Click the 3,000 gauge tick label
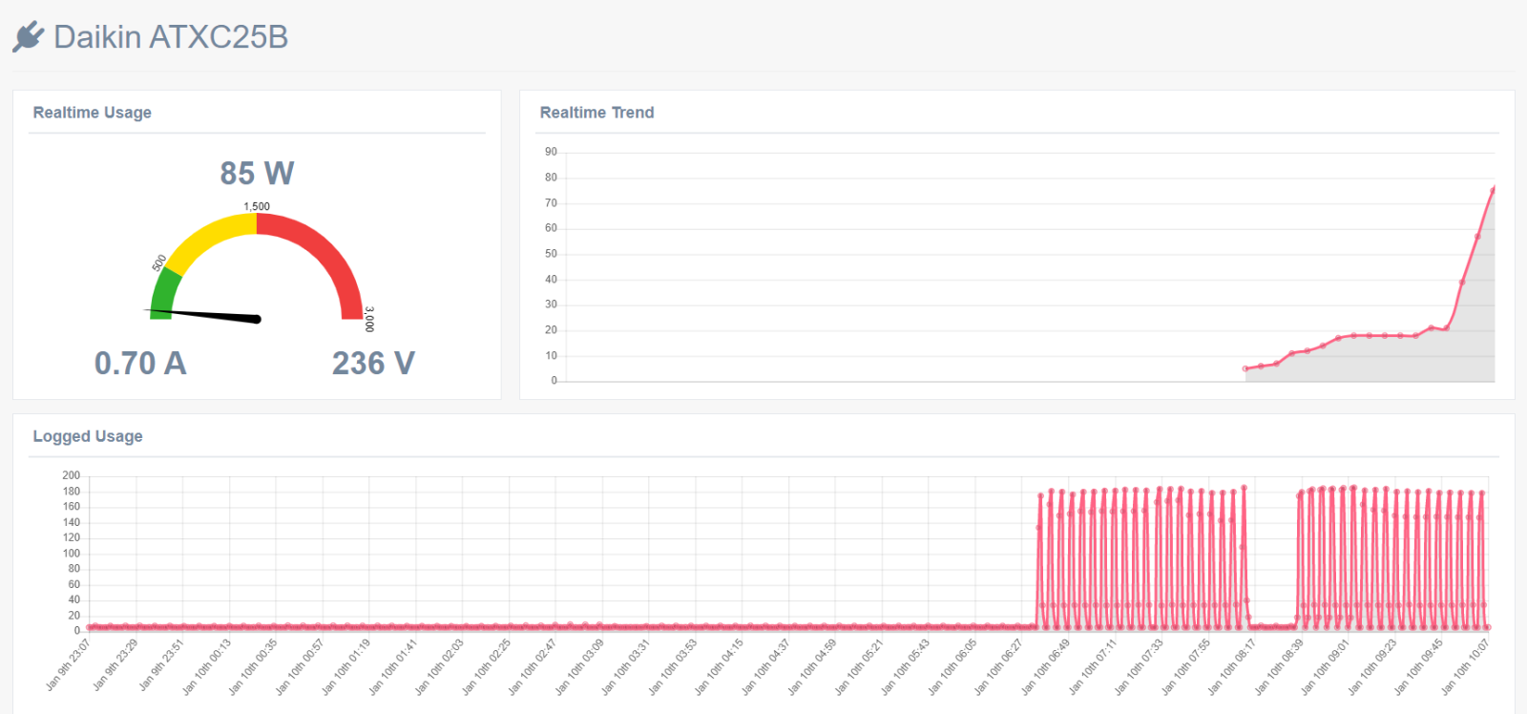 coord(369,319)
